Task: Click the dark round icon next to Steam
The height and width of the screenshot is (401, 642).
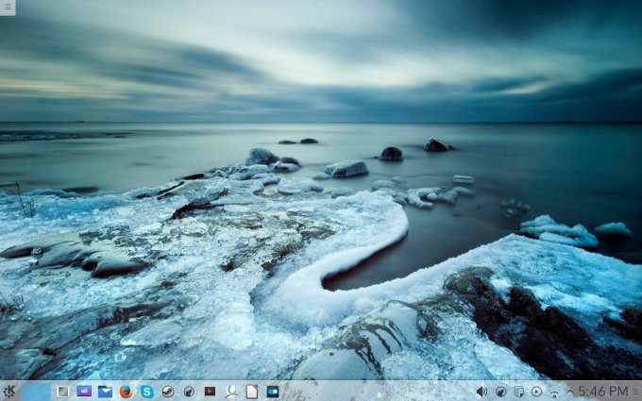Action: tap(189, 391)
